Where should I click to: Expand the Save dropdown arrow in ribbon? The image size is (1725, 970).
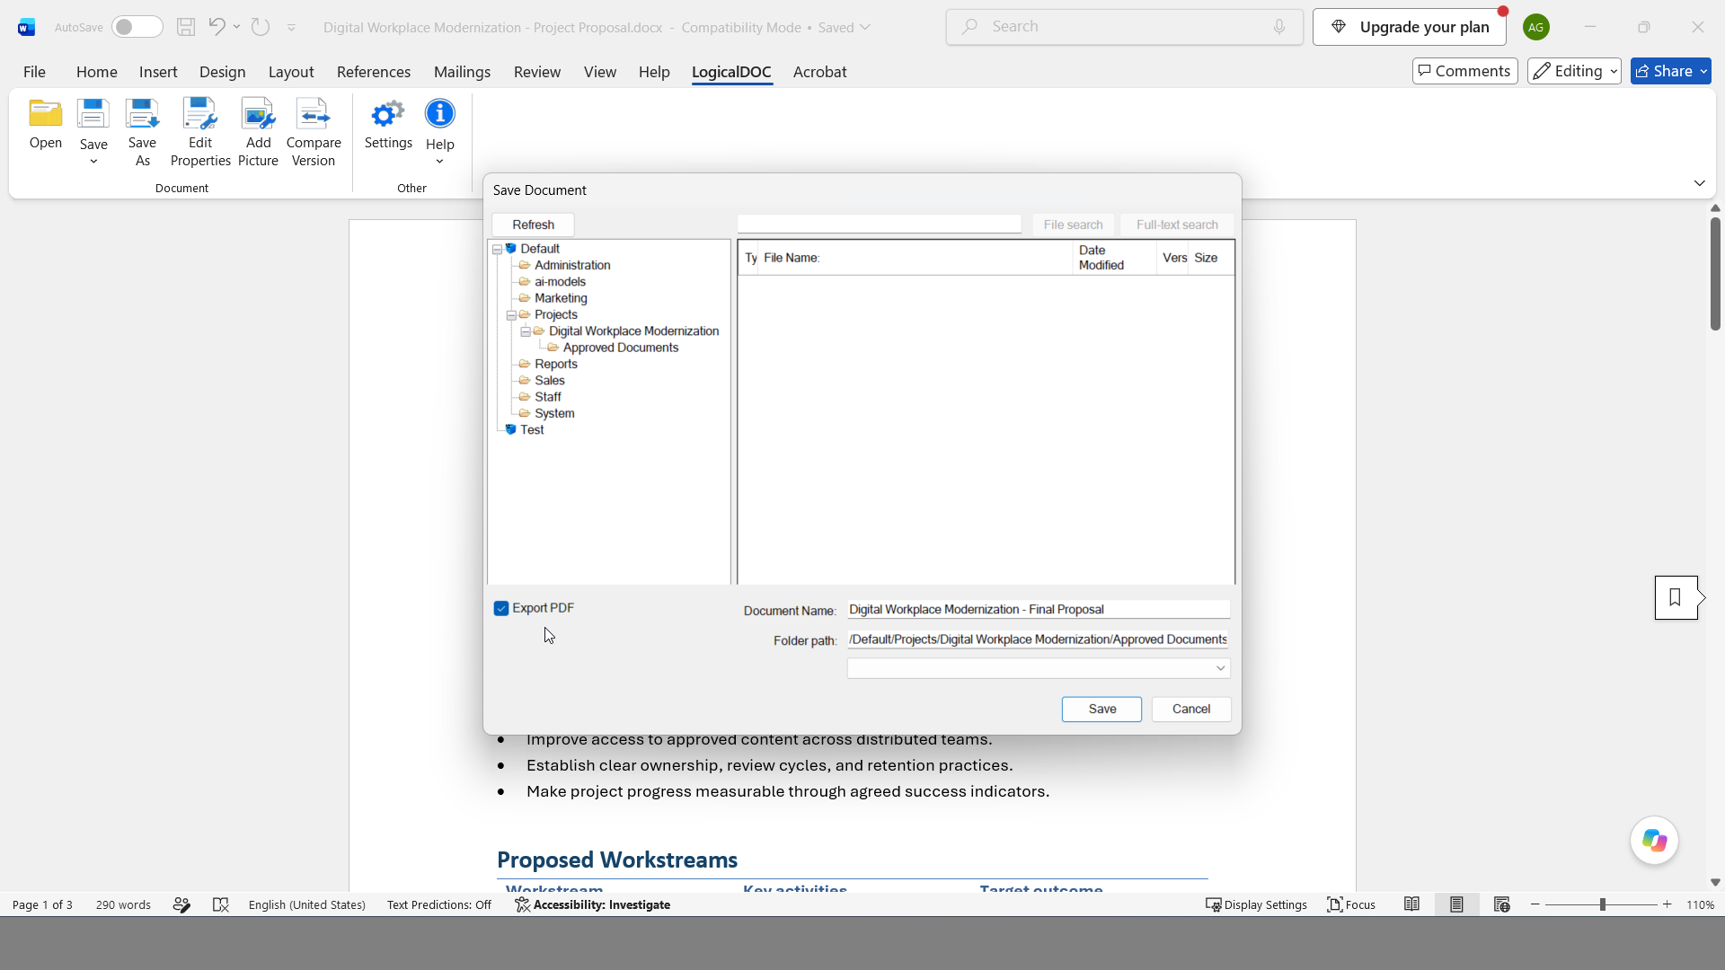pos(93,162)
